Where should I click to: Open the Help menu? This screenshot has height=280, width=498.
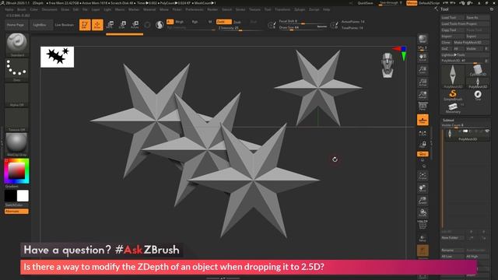coord(326,10)
